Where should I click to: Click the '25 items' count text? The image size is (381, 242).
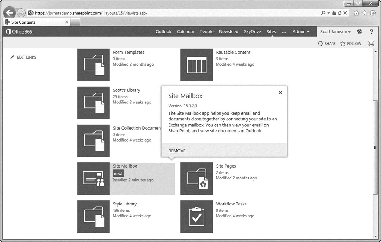[120, 97]
